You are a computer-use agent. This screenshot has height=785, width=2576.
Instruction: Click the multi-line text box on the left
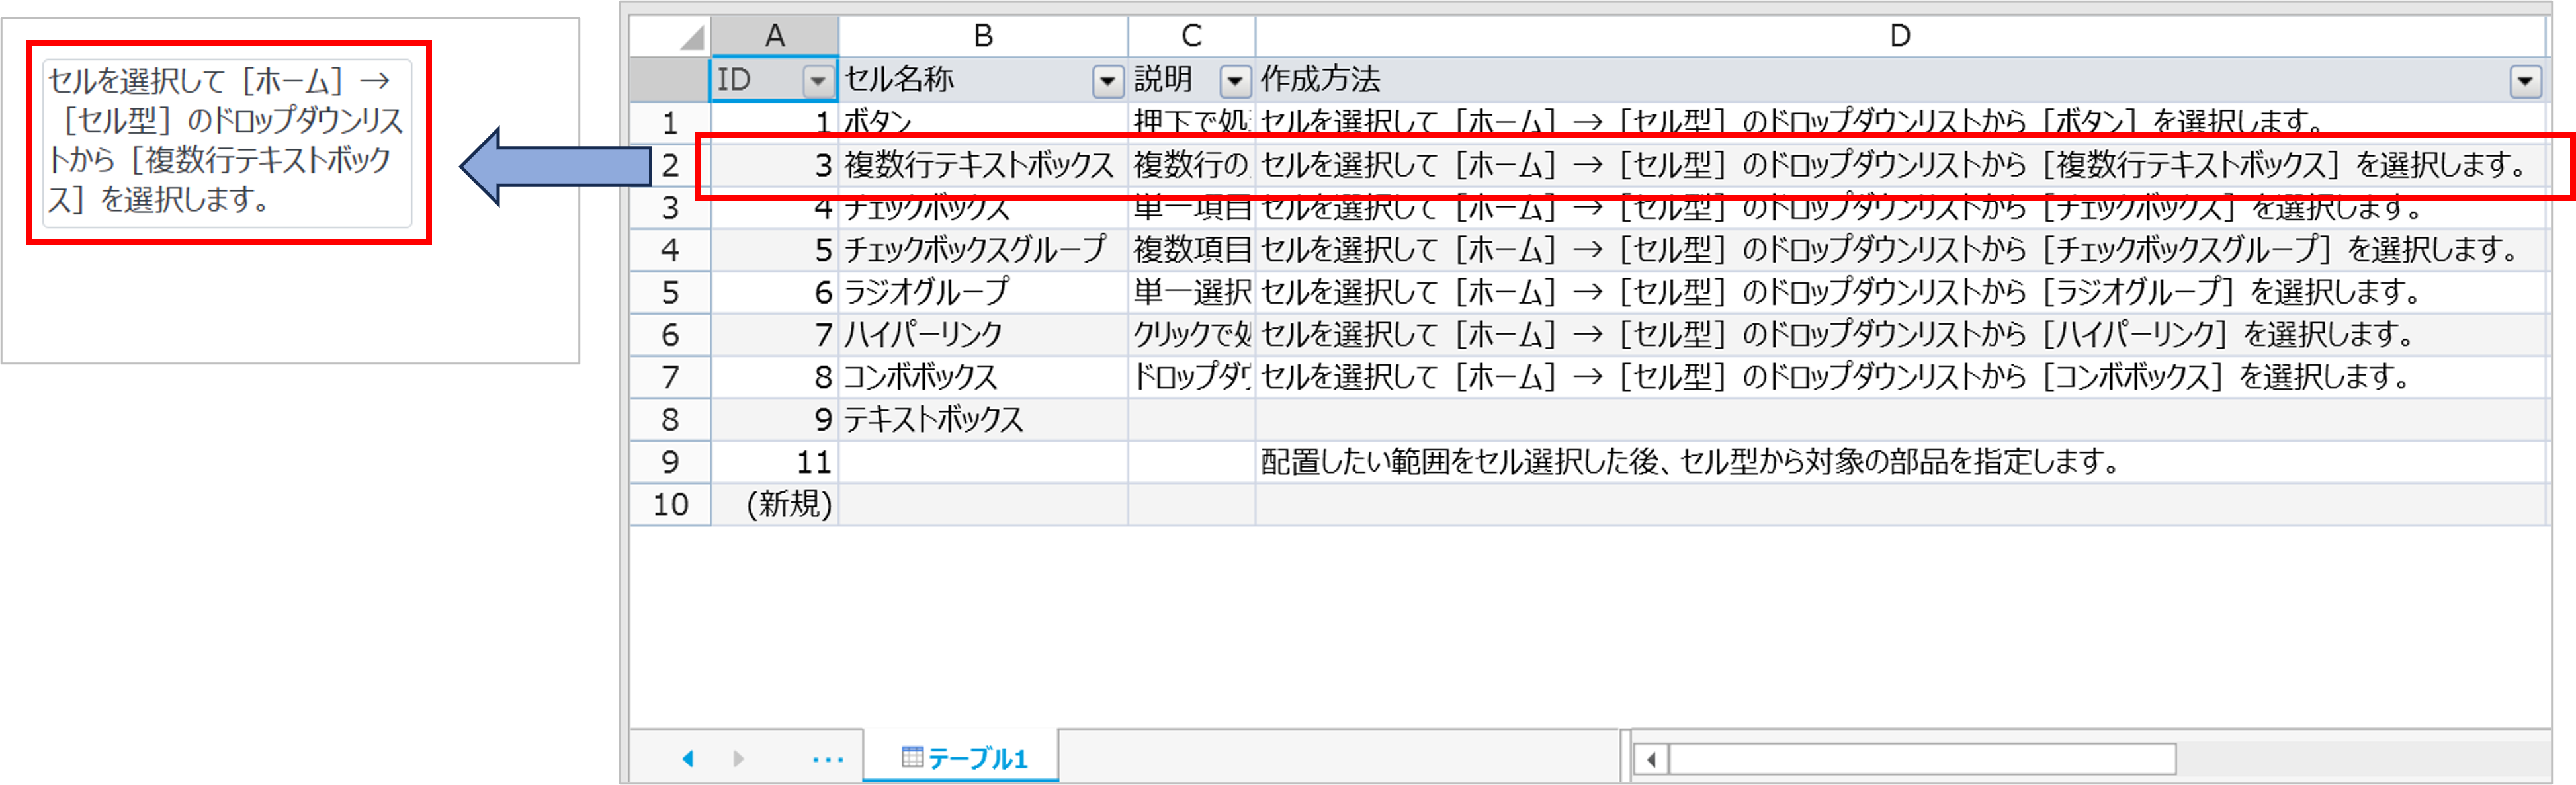tap(227, 143)
